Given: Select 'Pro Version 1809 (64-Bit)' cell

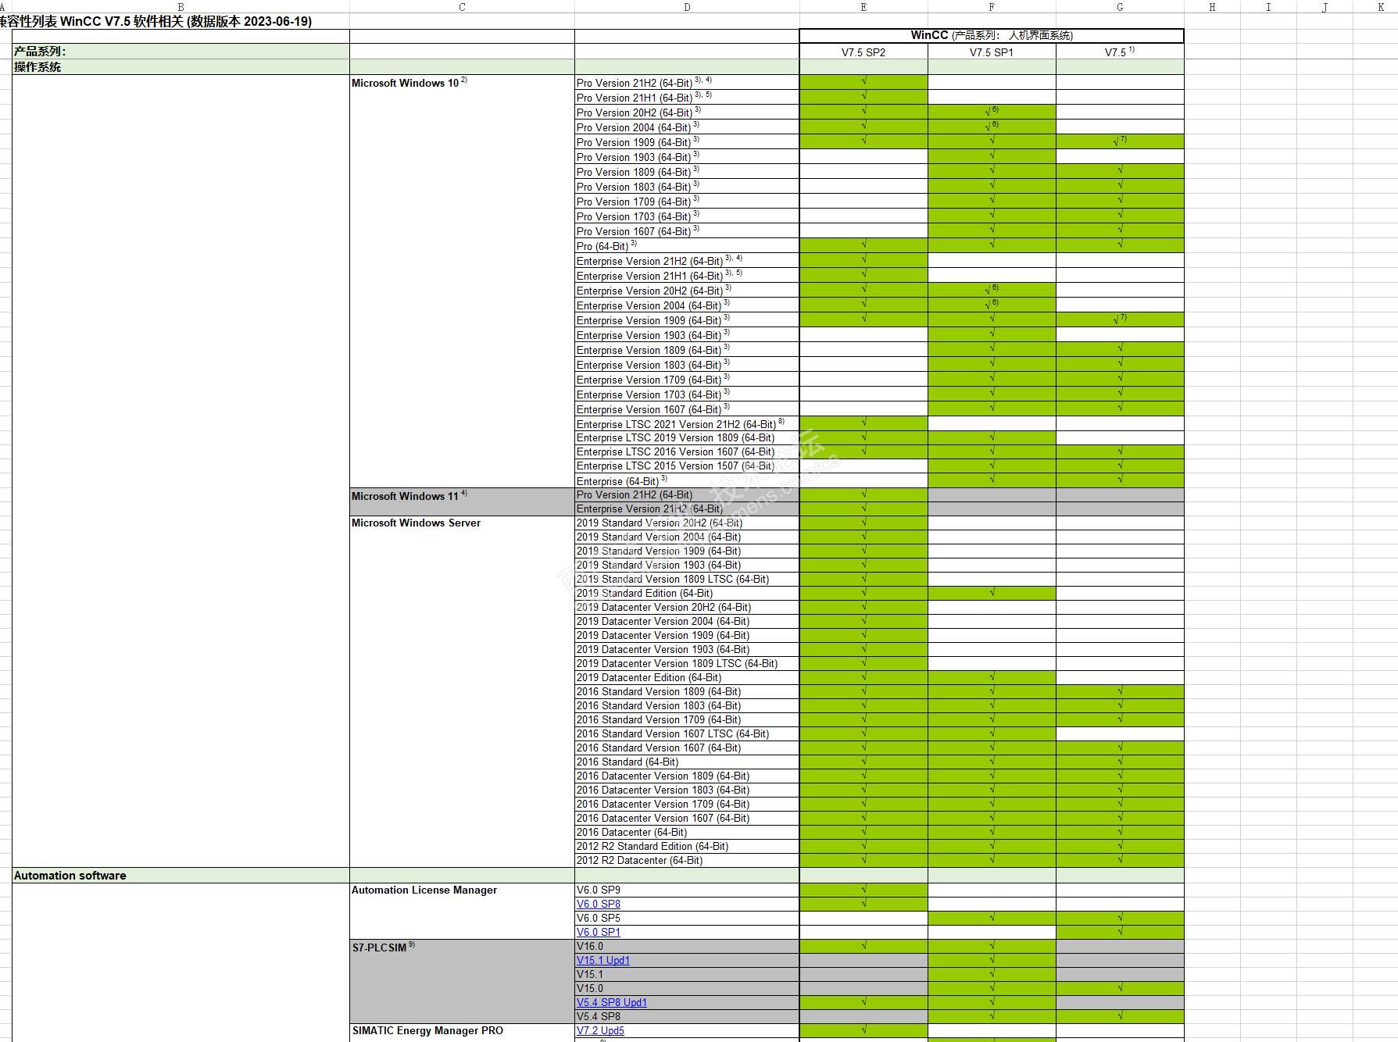Looking at the screenshot, I should (x=687, y=172).
